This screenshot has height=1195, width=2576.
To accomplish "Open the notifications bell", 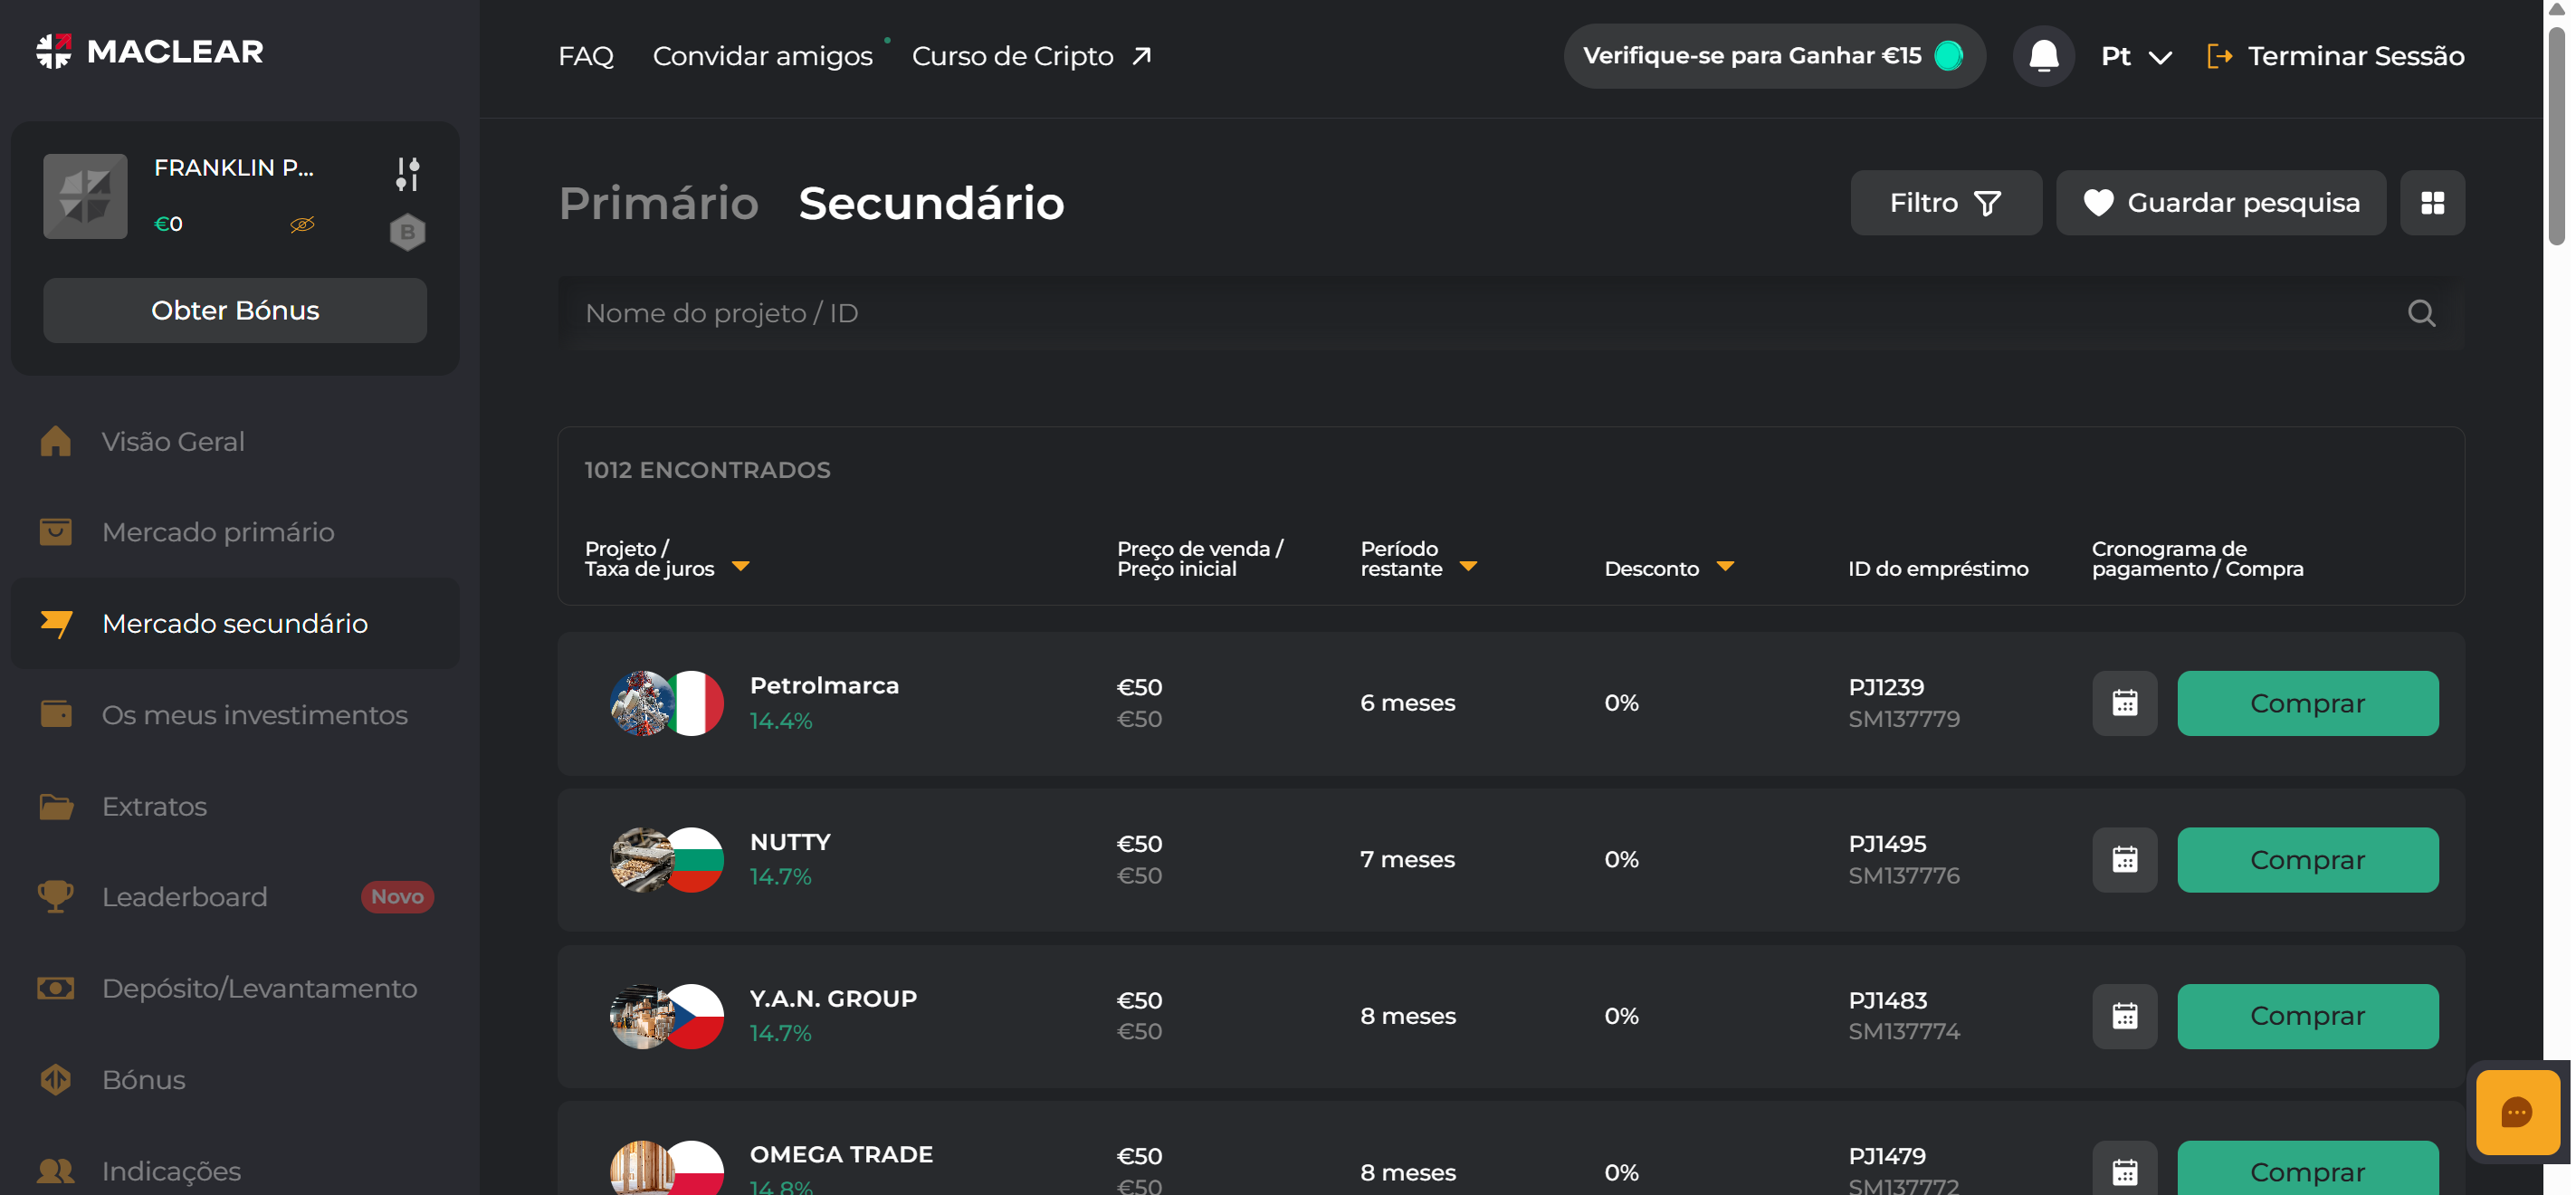I will click(x=2042, y=56).
